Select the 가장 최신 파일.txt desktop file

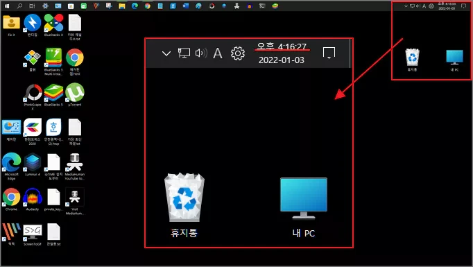pyautogui.click(x=74, y=132)
